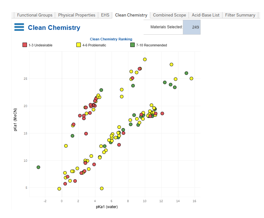Toggle the '1-3 Undesirable' legend entry
Screen dimensions: 264x218
[x=41, y=45]
